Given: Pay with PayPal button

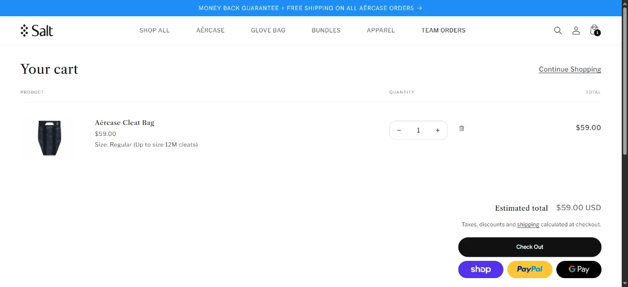Looking at the screenshot, I should [x=530, y=269].
